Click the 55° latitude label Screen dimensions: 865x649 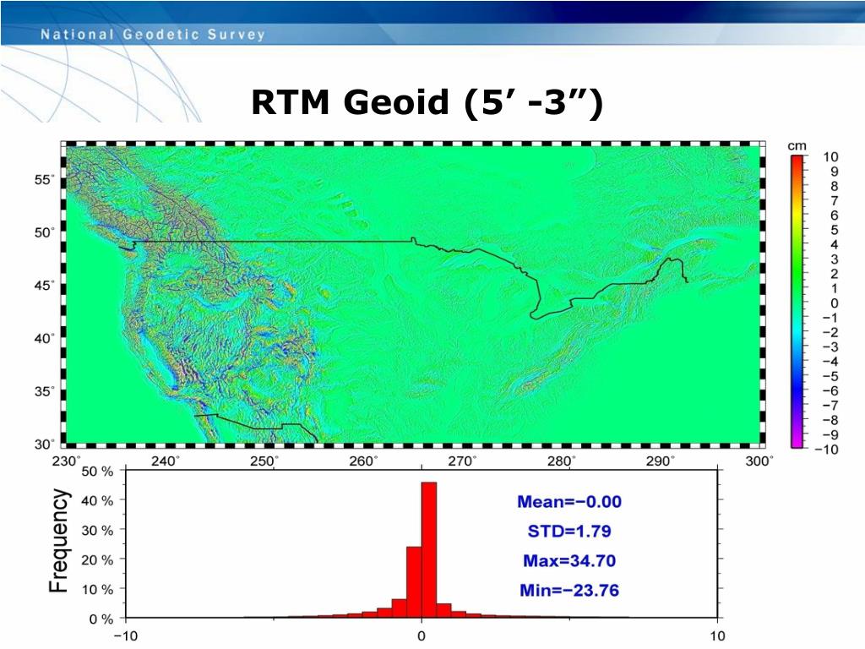[45, 180]
